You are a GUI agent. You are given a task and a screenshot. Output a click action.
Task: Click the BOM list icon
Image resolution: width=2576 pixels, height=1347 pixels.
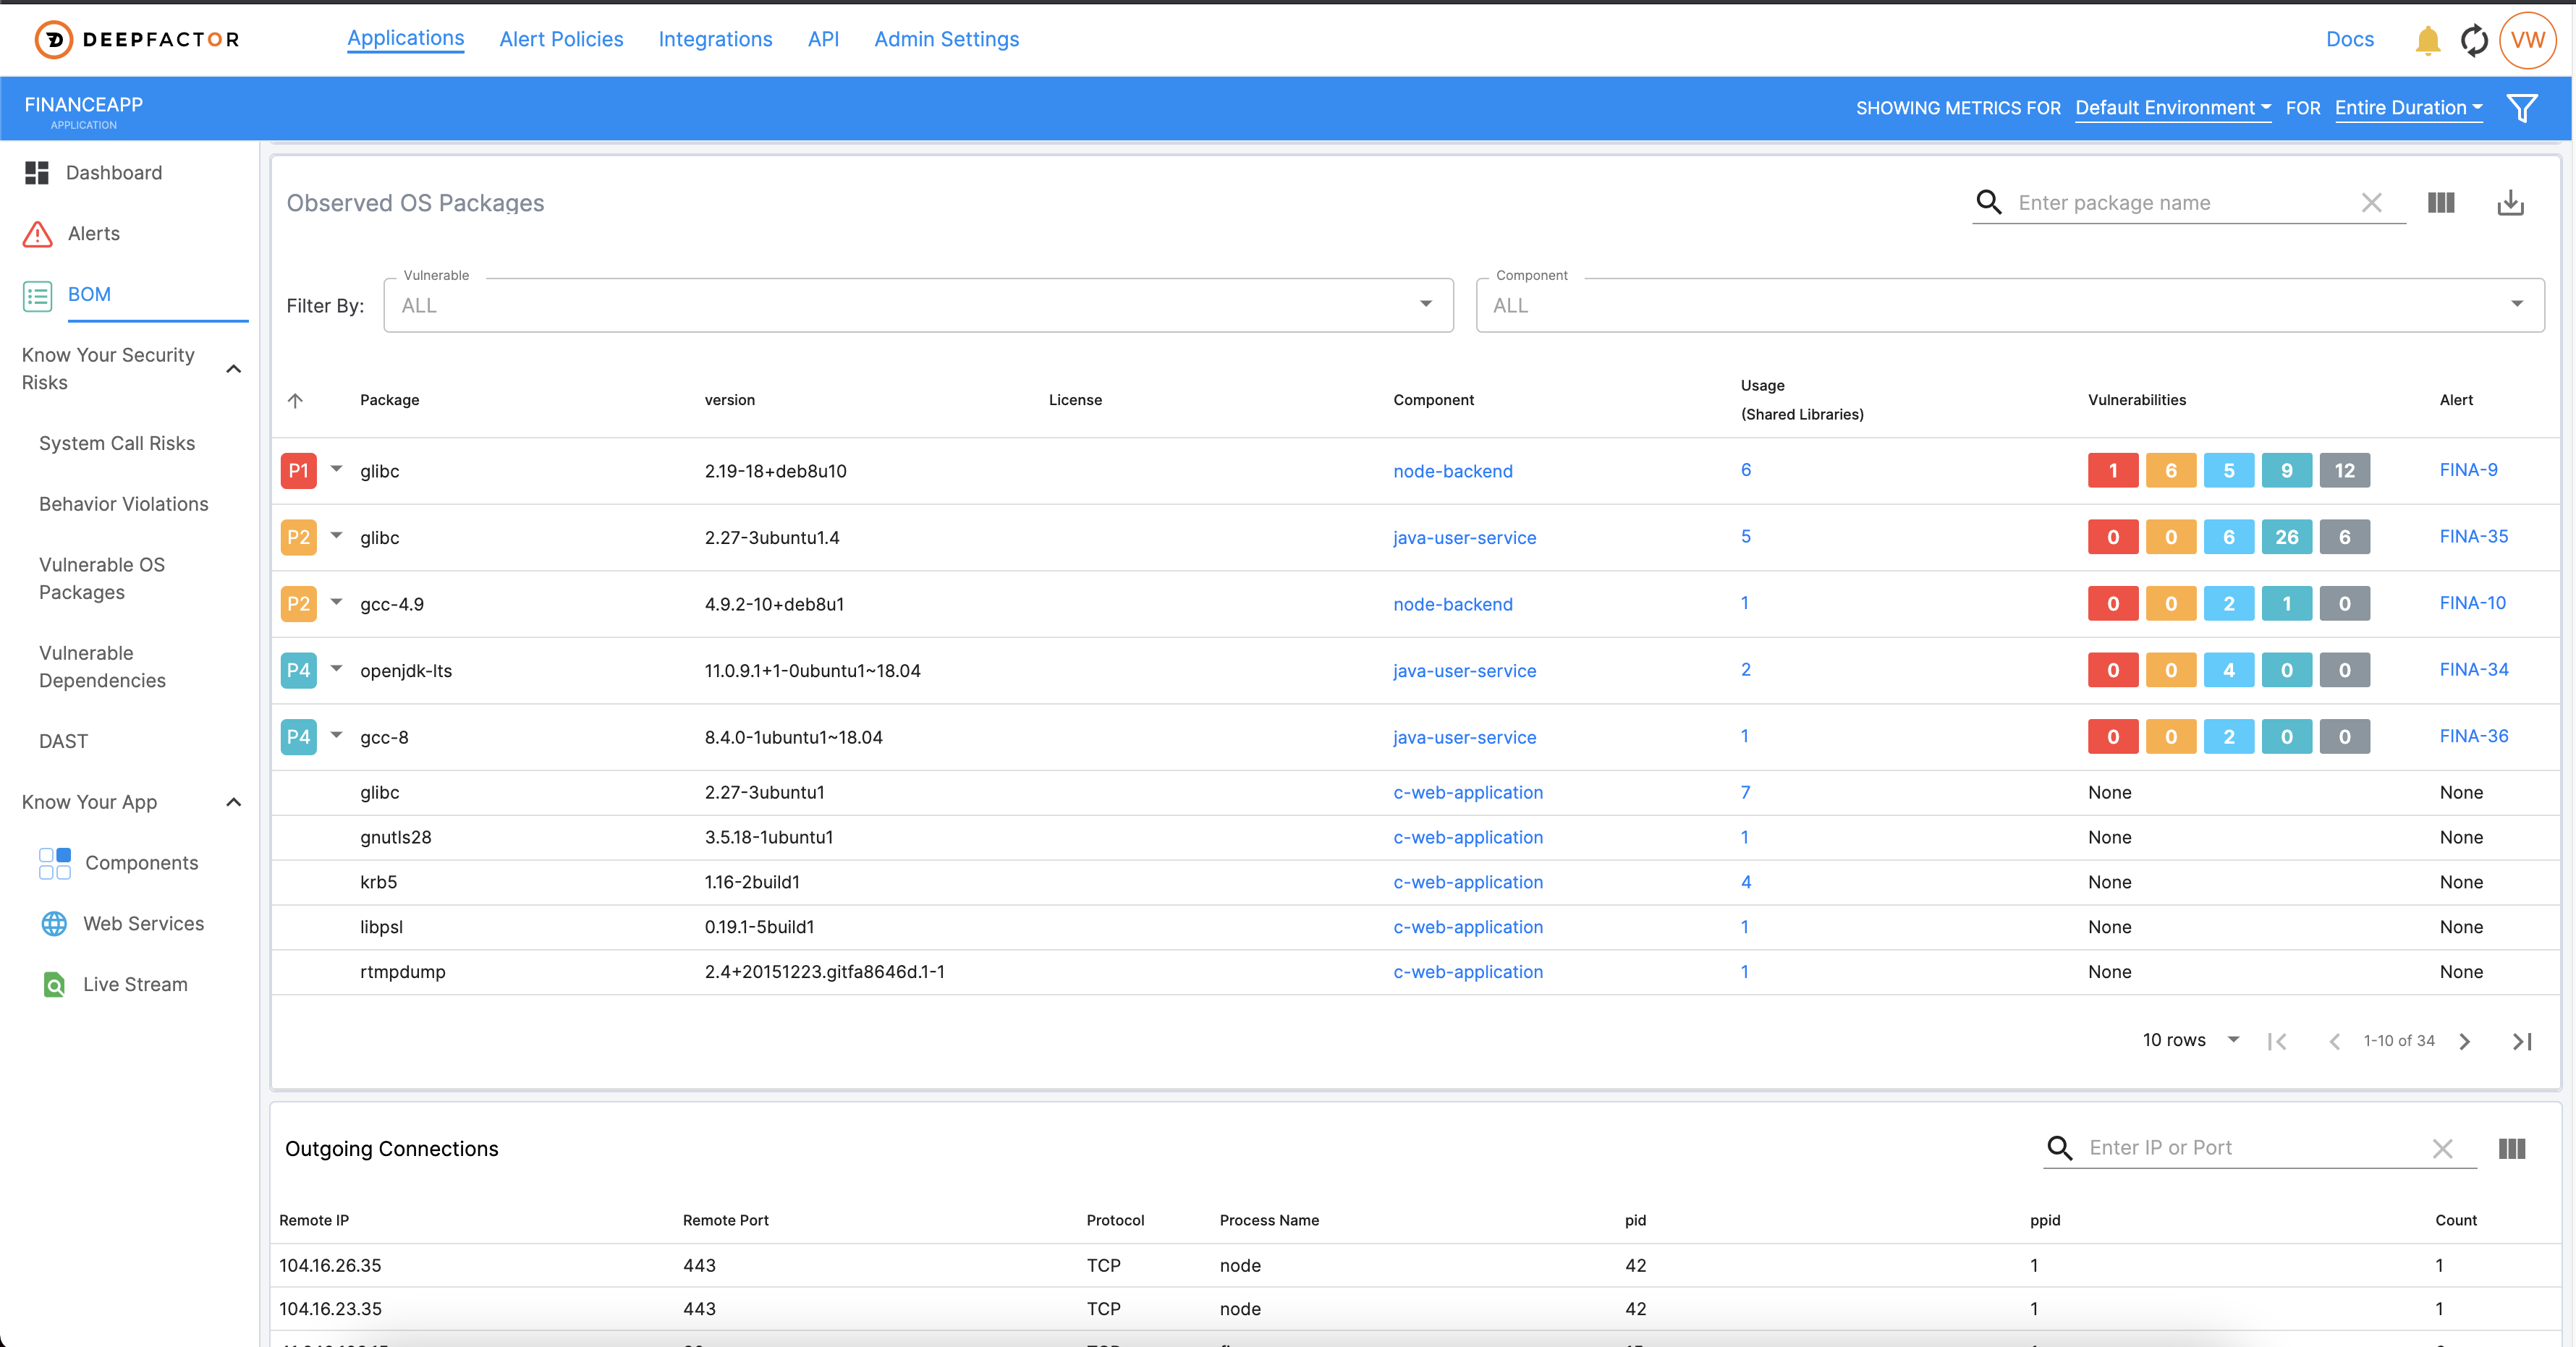point(38,295)
